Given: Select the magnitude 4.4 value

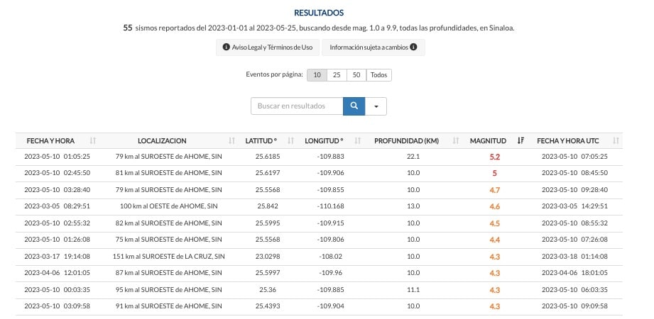Looking at the screenshot, I should click(495, 240).
